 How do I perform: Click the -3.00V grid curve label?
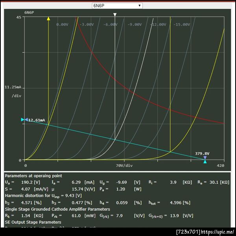(x=87, y=24)
